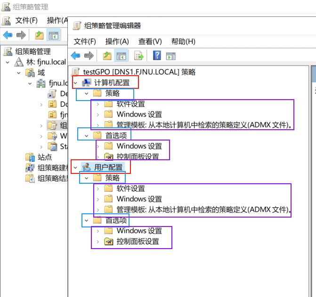Screen dimensions: 316x297
Task: Select testGPO [DNS1.FJNU.LOCAL] 策略 root
Action: pos(139,72)
